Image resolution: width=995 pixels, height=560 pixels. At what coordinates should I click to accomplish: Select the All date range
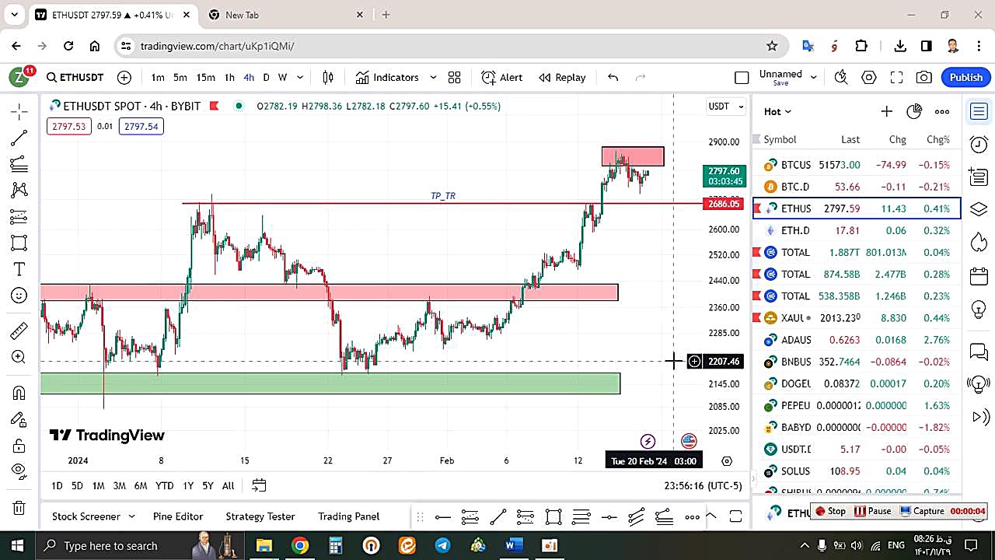coord(228,485)
